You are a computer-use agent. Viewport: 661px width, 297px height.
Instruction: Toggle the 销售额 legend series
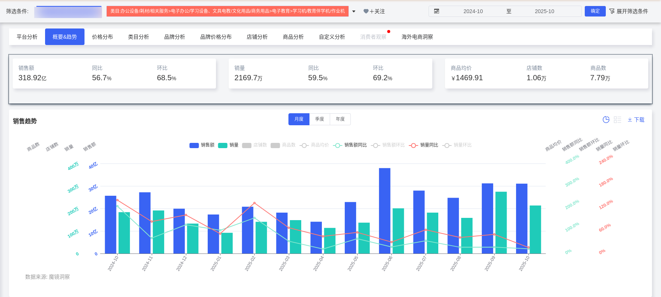pos(202,145)
